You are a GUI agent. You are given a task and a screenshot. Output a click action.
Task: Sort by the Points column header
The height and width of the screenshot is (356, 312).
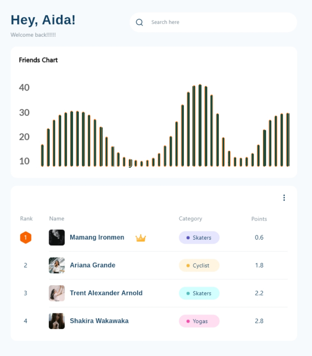coord(259,219)
